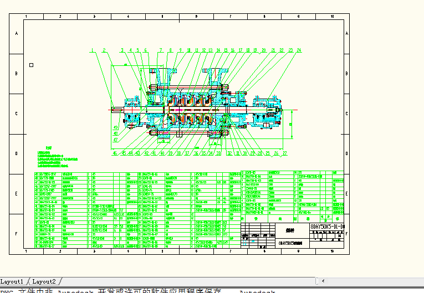Select part callout number 23
Image resolution: width=424 pixels, height=293 pixels.
[x=290, y=50]
